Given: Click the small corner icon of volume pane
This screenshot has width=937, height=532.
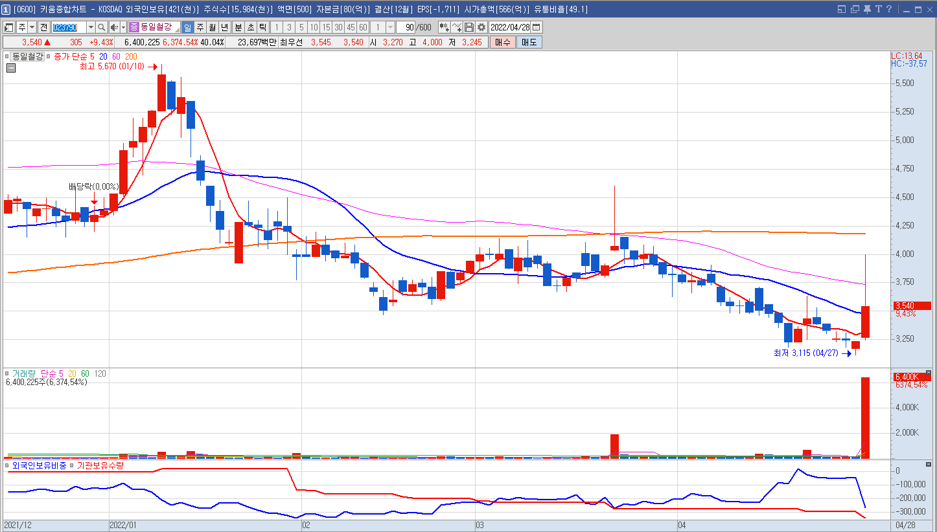Looking at the screenshot, I should (929, 372).
